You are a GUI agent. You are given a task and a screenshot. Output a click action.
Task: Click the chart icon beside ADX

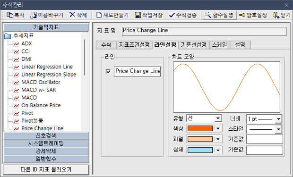tap(16, 44)
